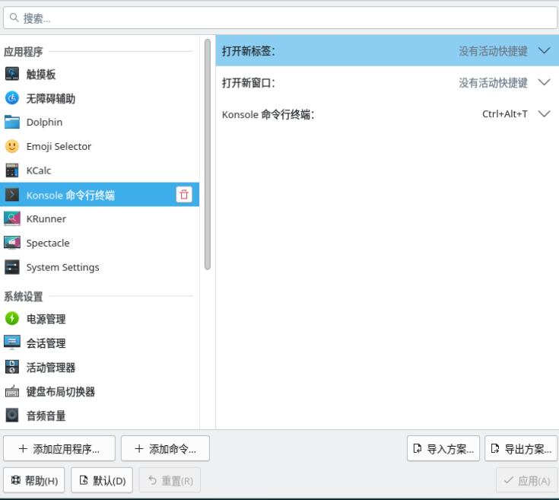Select 无障碍辅助 in the list
This screenshot has width=559, height=500.
(100, 98)
